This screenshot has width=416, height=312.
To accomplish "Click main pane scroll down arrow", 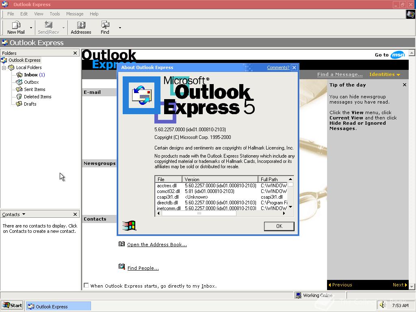I will (x=412, y=286).
